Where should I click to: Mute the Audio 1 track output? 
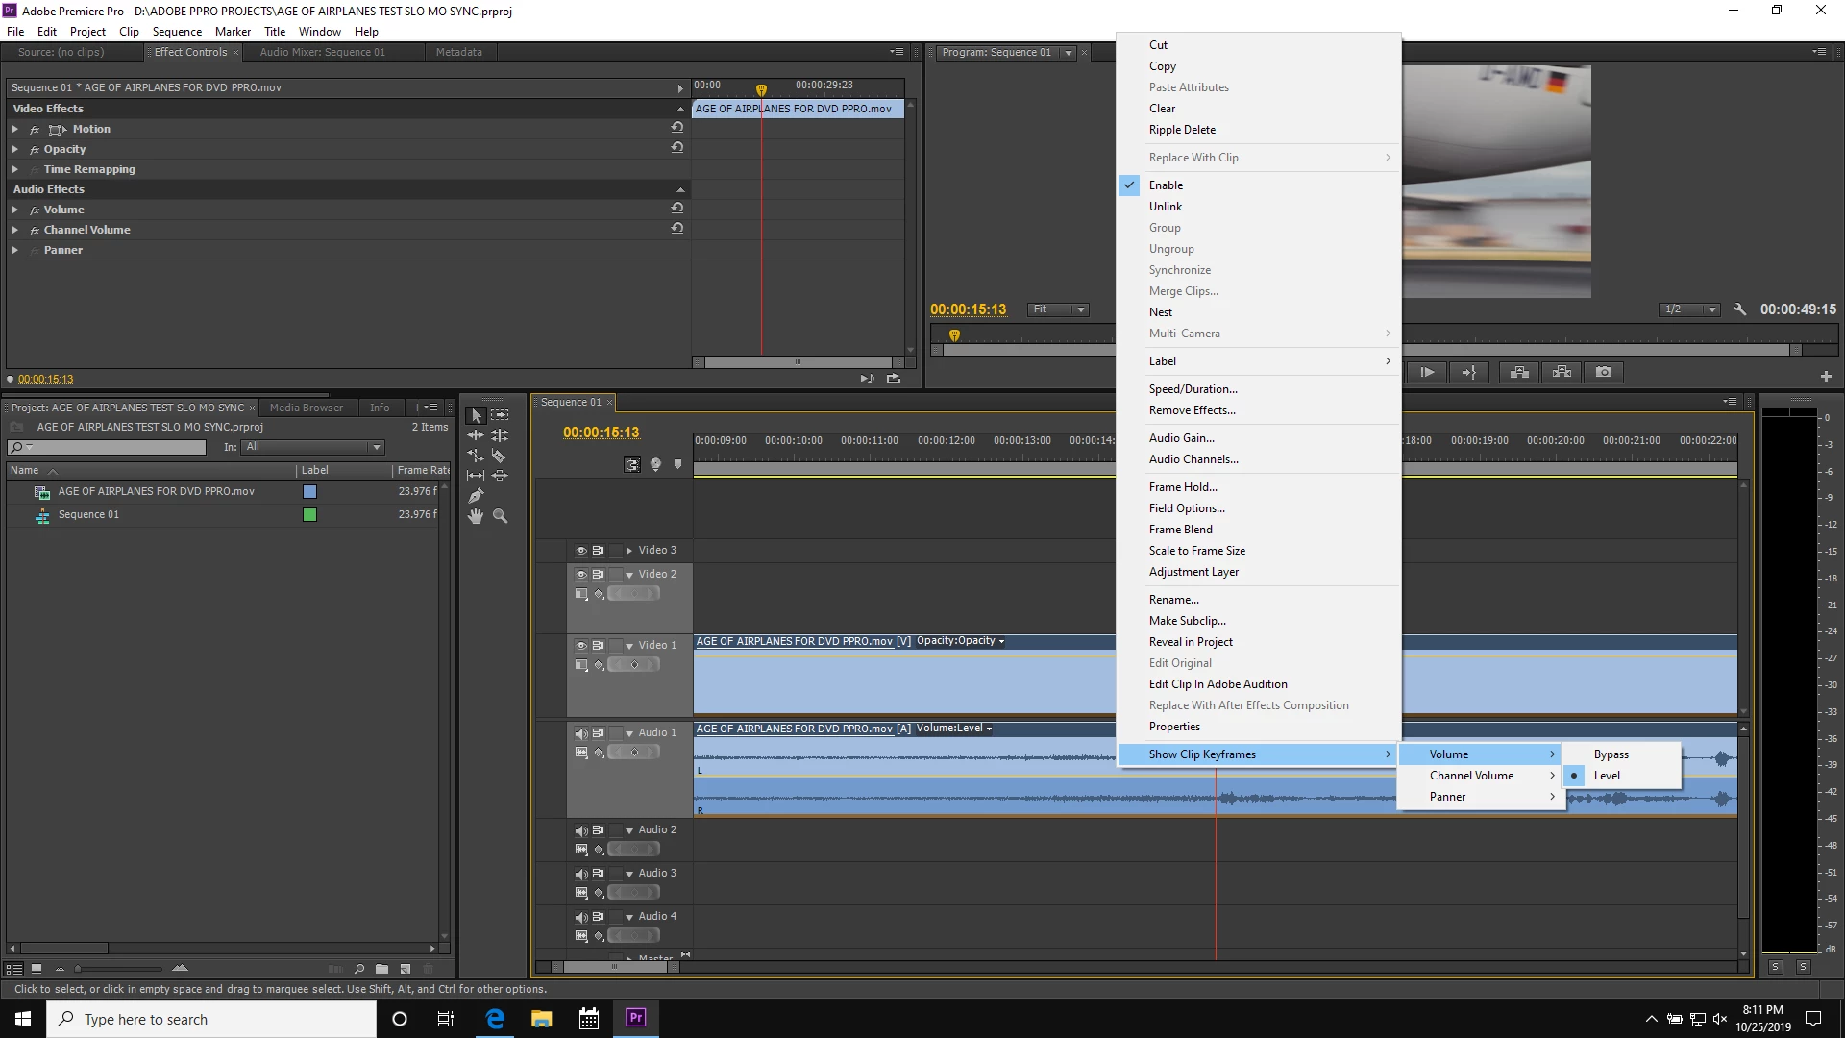pyautogui.click(x=581, y=733)
